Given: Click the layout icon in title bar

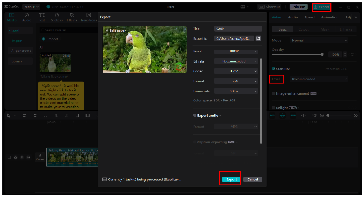Looking at the screenshot, I should [243, 7].
